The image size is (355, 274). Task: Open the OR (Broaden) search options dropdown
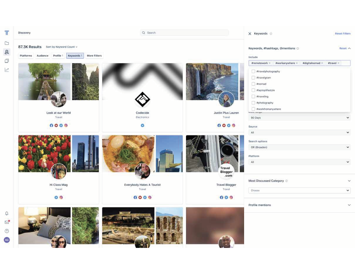coord(299,147)
